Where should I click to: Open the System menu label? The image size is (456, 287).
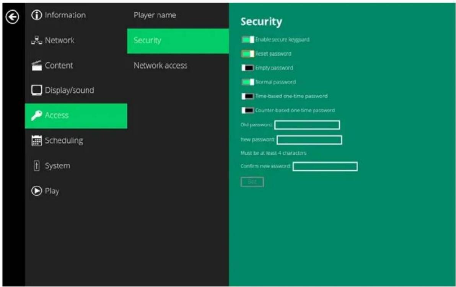pos(58,166)
